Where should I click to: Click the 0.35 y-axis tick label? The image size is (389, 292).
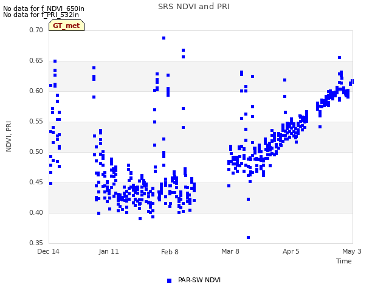click(x=36, y=243)
